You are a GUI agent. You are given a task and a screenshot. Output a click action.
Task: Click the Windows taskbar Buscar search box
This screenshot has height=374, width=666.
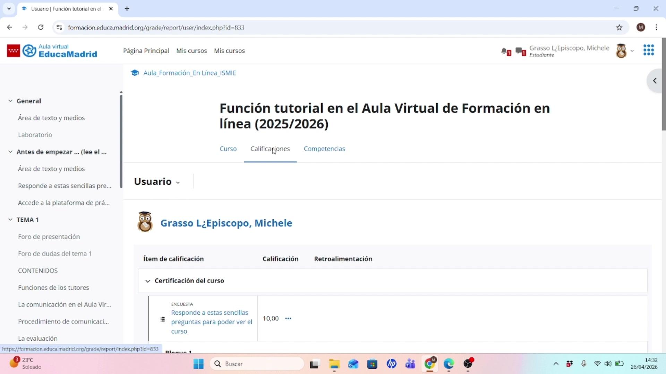pos(257,364)
